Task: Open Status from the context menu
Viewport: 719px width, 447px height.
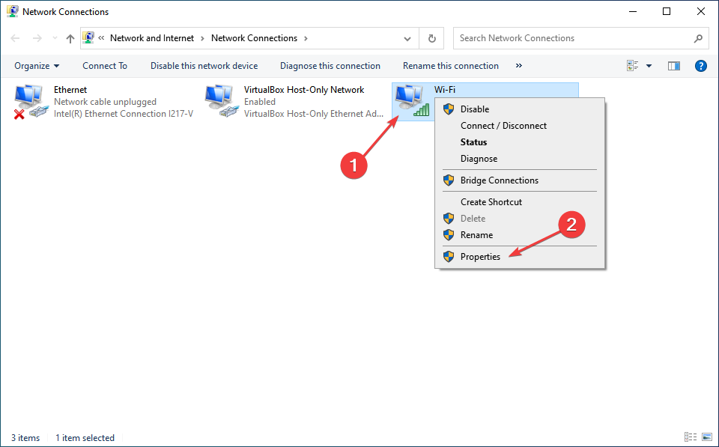Action: (x=520, y=142)
